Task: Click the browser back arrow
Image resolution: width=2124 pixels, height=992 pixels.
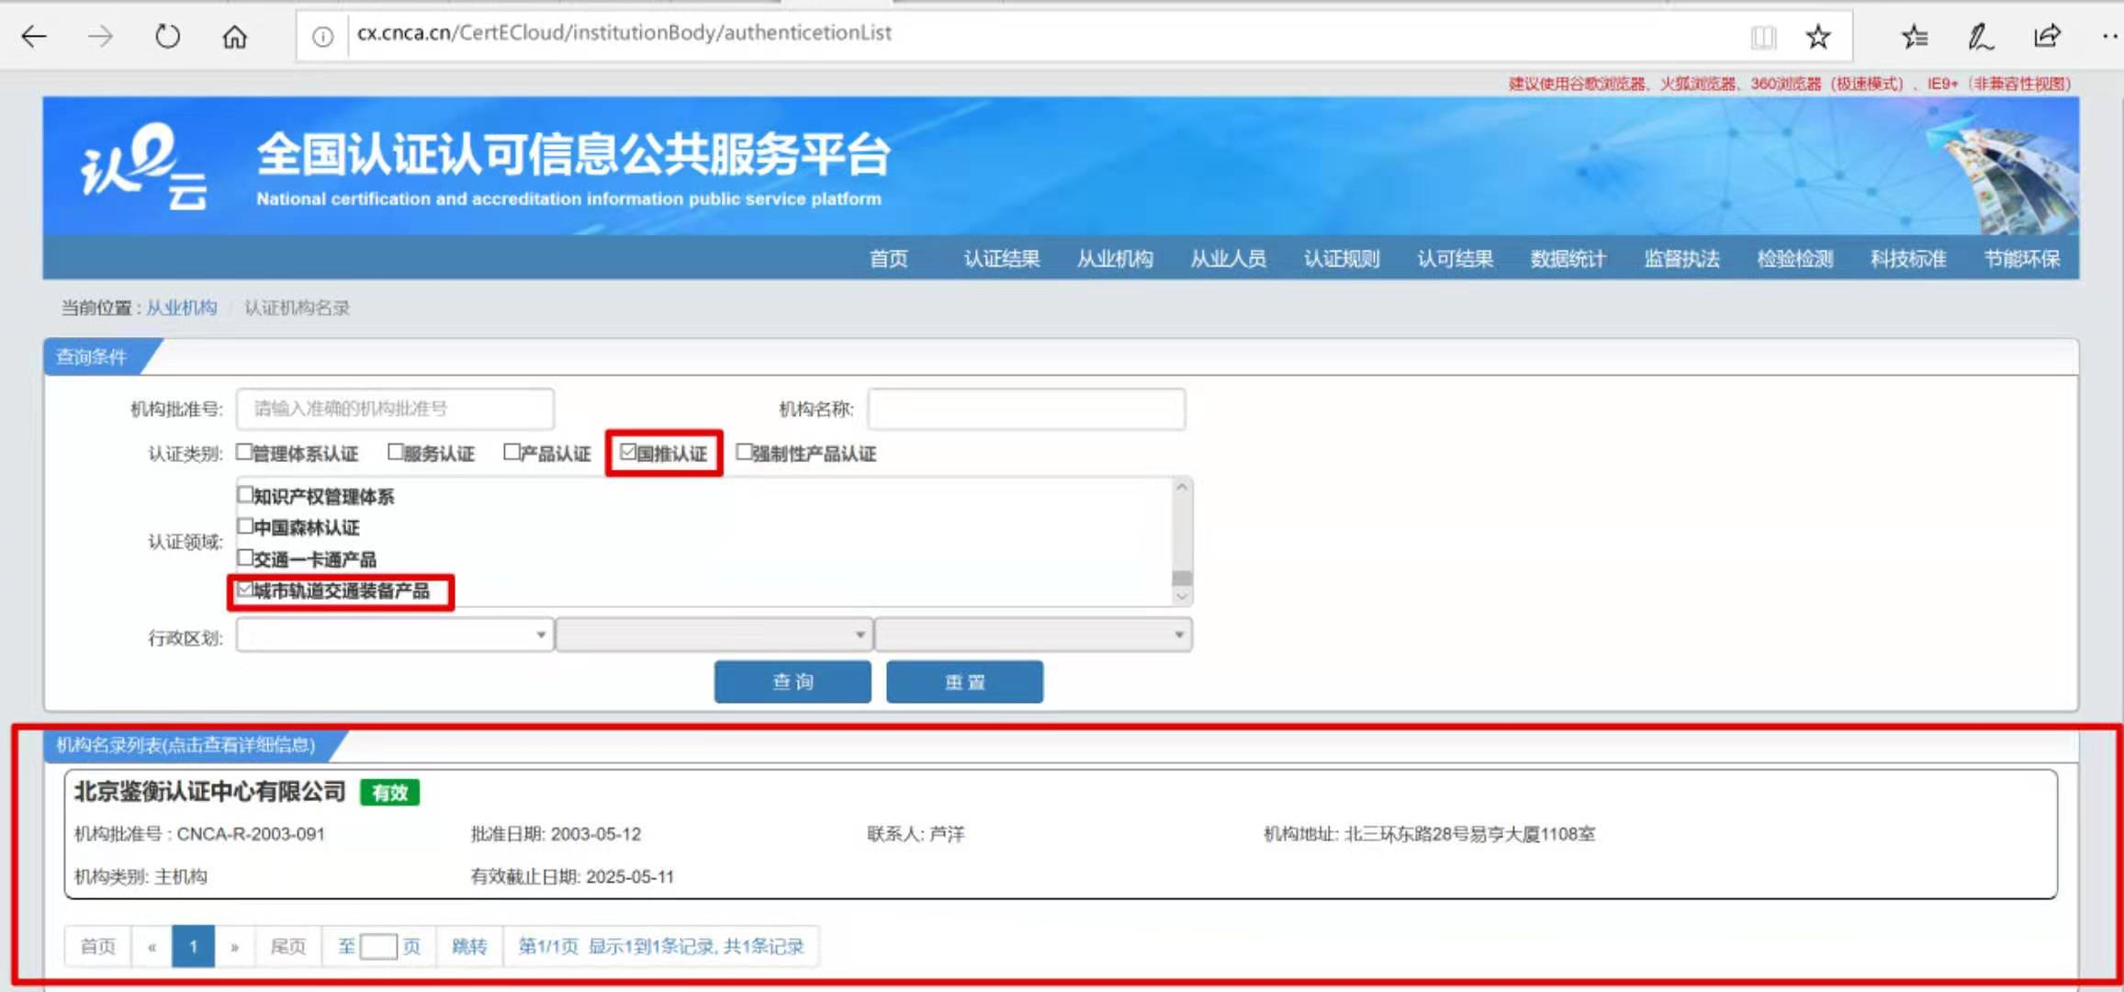Action: [34, 37]
